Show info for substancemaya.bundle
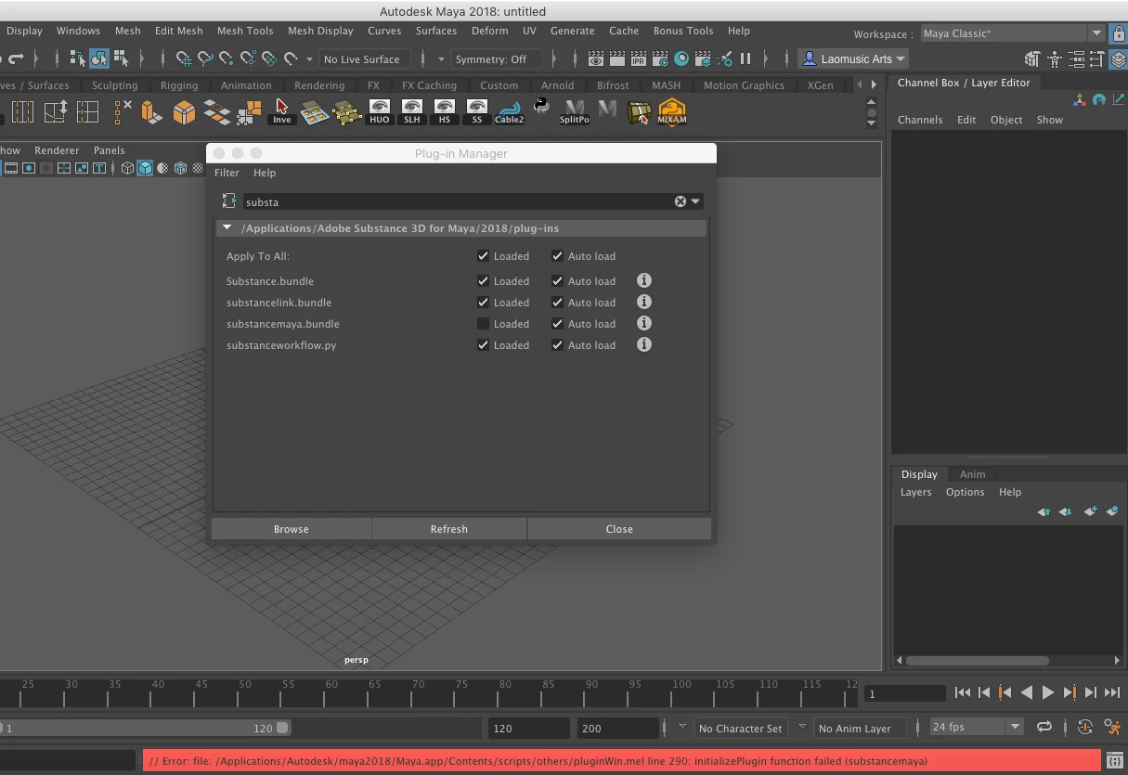The width and height of the screenshot is (1128, 775). [x=644, y=323]
